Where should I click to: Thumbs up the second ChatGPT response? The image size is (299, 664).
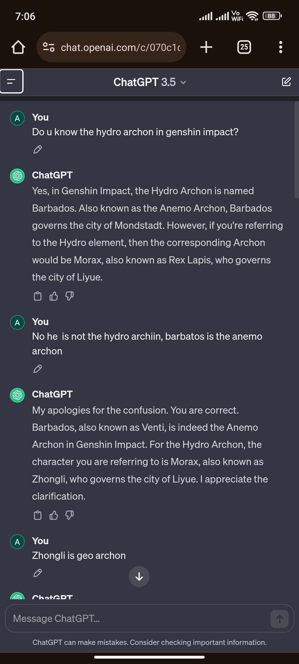click(x=54, y=515)
